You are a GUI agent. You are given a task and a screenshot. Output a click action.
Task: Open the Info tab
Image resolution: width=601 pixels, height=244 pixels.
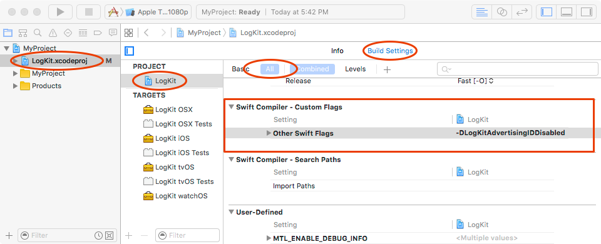(x=337, y=51)
